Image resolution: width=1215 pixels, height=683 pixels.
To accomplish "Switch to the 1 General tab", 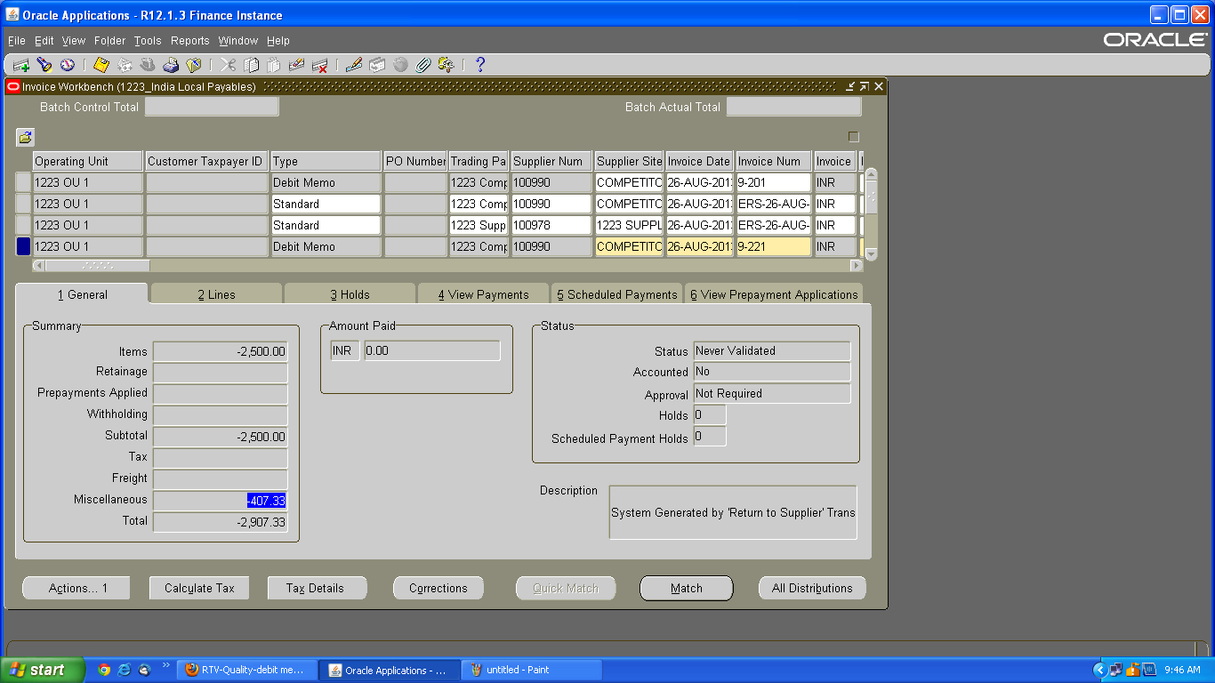I will tap(83, 294).
